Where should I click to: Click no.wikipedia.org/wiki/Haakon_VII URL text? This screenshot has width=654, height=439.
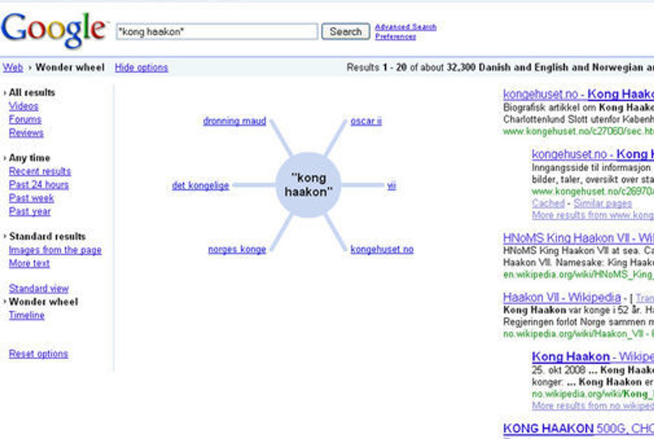pyautogui.click(x=574, y=334)
